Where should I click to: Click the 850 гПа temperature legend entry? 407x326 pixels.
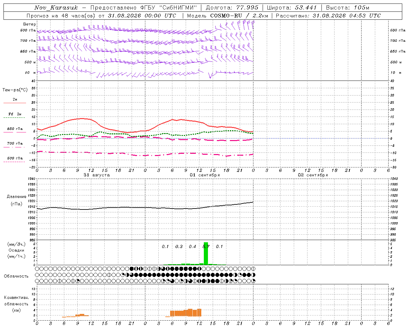[x=15, y=129]
